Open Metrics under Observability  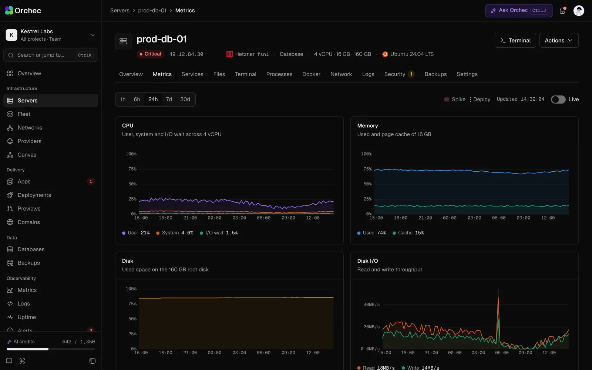pyautogui.click(x=51, y=290)
